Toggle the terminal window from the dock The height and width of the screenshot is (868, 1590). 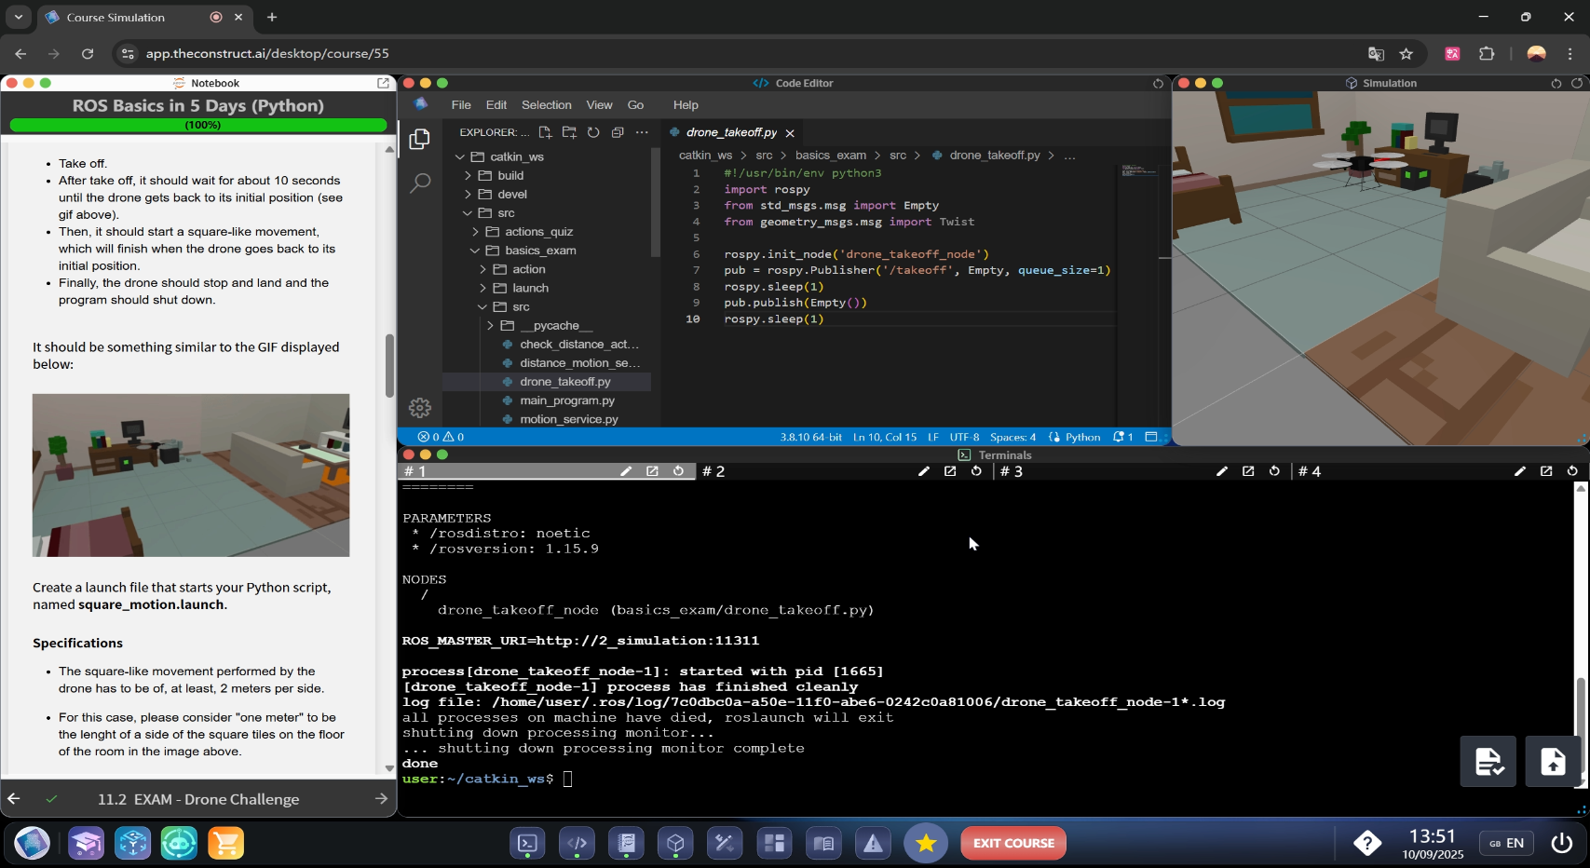pyautogui.click(x=527, y=844)
